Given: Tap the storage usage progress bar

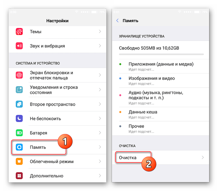Looking at the screenshot, I should (161, 54).
